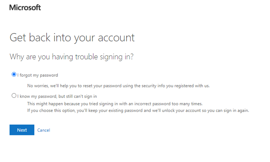Viewport: 270px width, 162px height.
Task: Choose the forgotten password reset option
Action: (14, 75)
